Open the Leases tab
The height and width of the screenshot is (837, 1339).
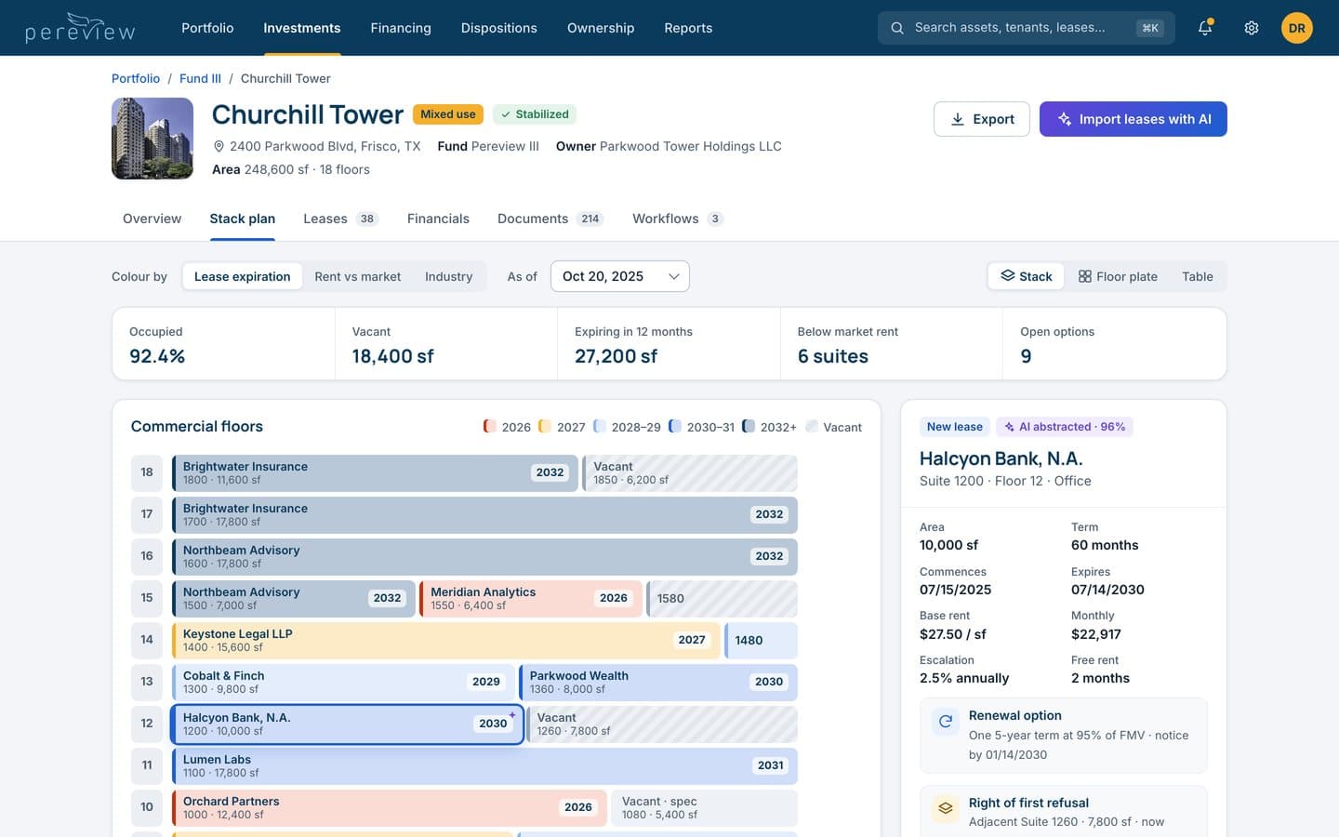click(340, 219)
